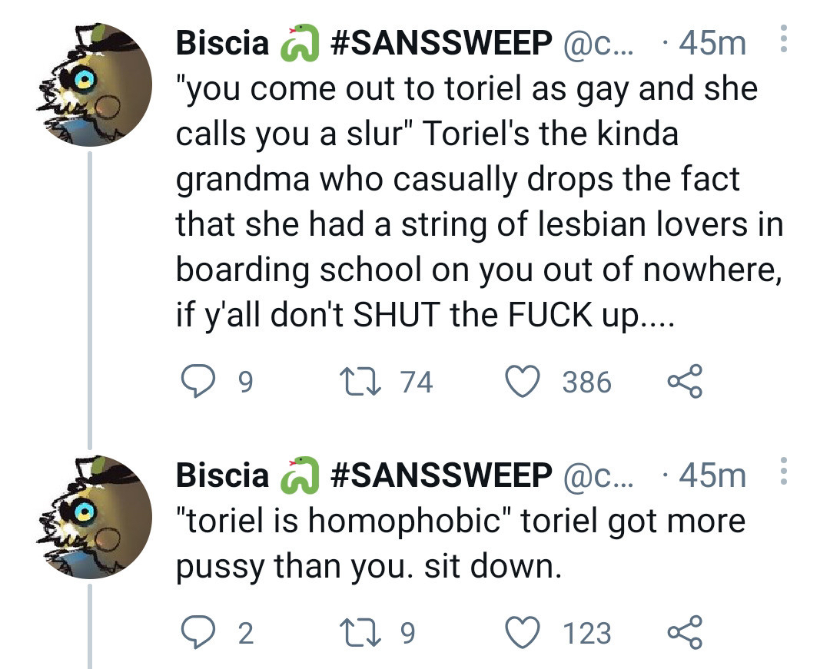Viewport: 830px width, 669px height.
Task: Open more options on the first tweet
Action: click(783, 38)
